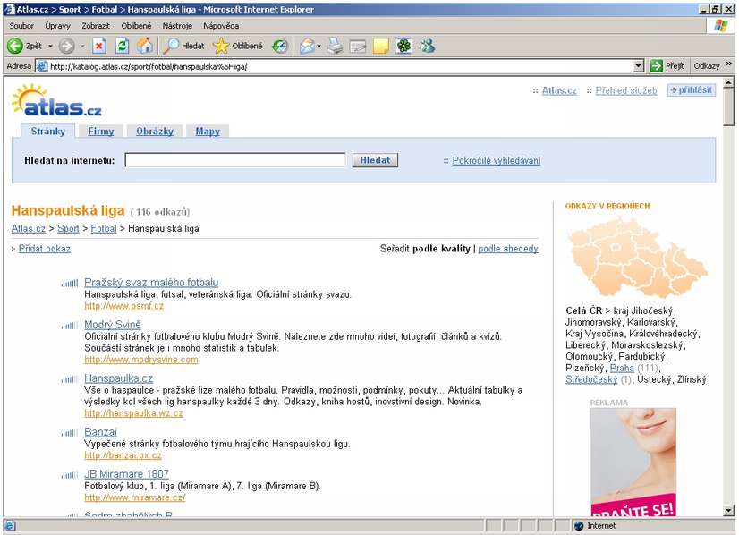Screen dimensions: 739x535
Task: Open the Nástroje menu
Action: click(177, 25)
